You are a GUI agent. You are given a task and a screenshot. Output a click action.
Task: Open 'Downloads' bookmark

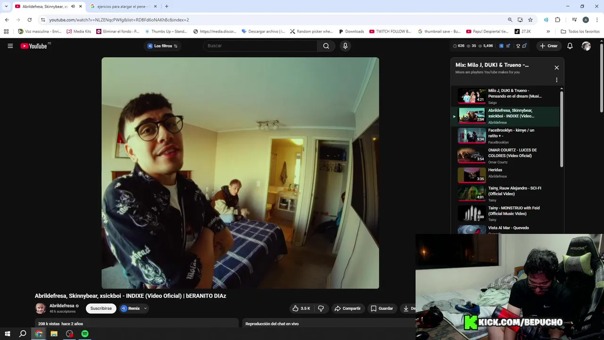click(351, 32)
